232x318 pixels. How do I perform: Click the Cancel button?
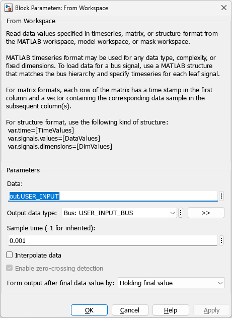click(130, 310)
